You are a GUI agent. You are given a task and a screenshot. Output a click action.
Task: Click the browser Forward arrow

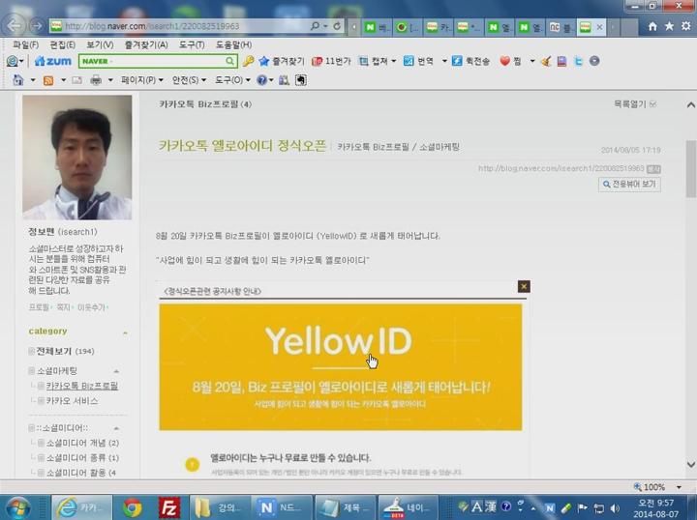(x=37, y=26)
